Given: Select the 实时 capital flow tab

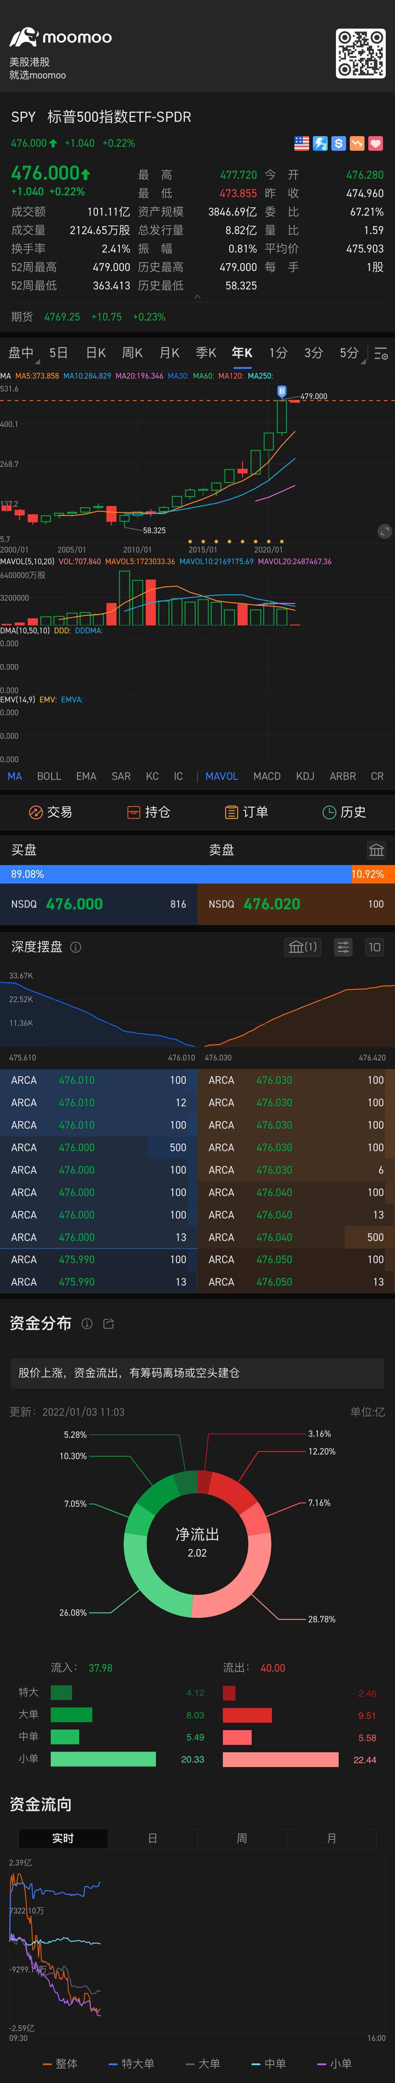Looking at the screenshot, I should [x=63, y=1838].
